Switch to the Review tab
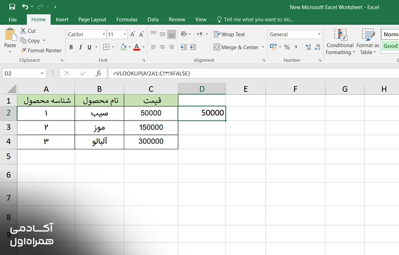Screen dimensions: 399x255 coord(177,20)
